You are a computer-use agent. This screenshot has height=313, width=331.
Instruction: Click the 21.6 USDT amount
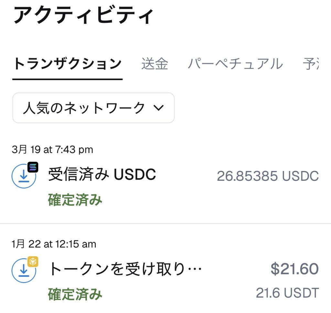pos(287,293)
